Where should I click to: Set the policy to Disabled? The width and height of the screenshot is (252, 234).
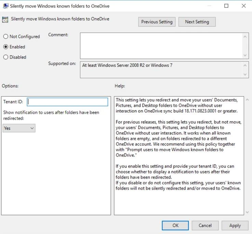(6, 57)
